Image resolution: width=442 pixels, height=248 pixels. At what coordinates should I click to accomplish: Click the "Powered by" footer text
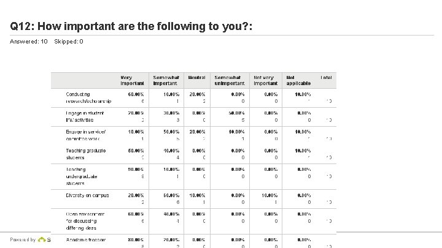tap(23, 240)
